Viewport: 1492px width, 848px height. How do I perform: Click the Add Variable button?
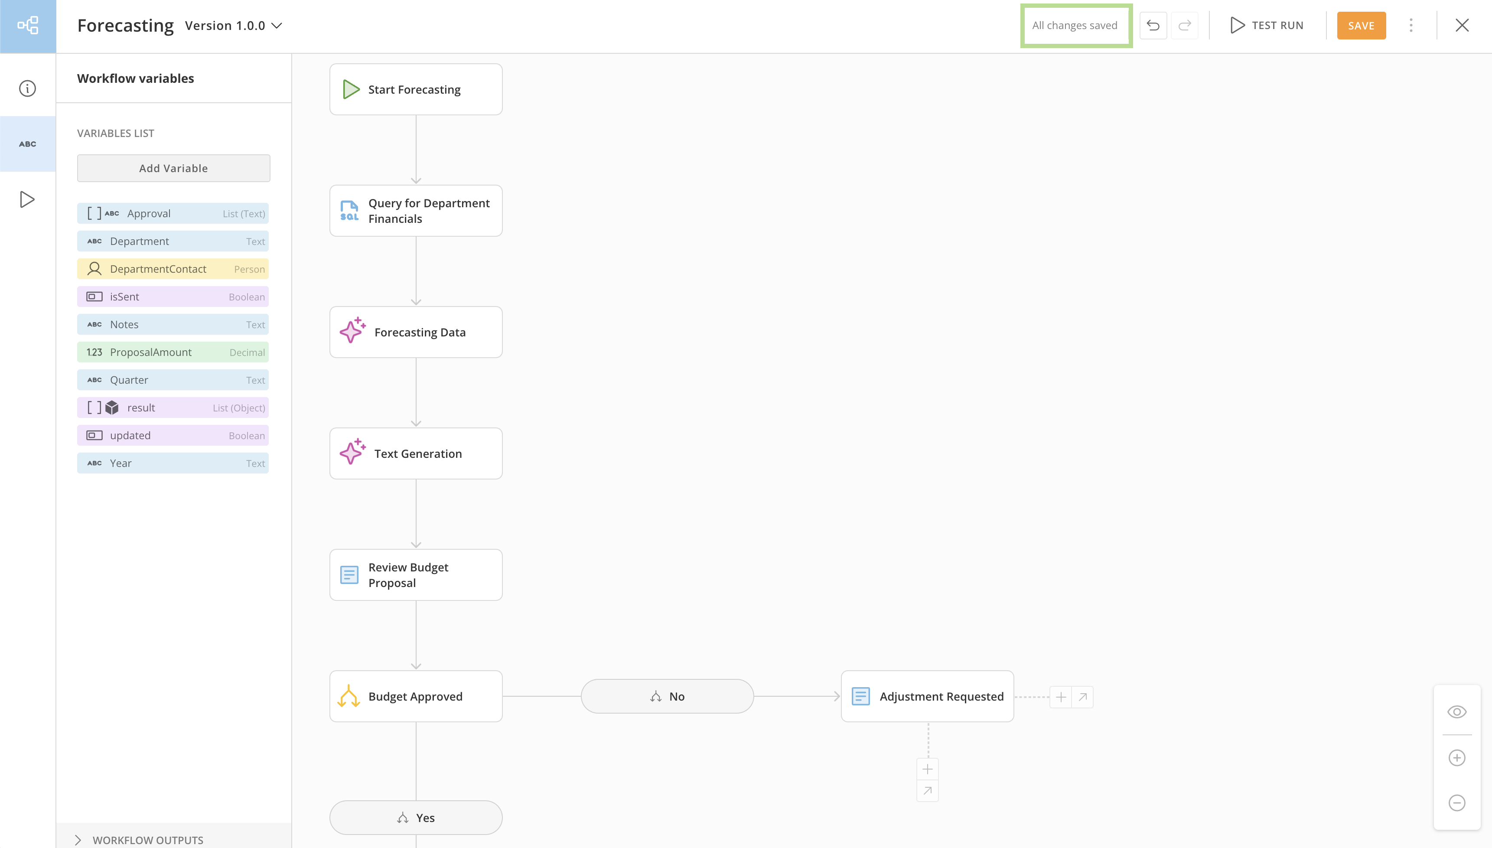tap(173, 168)
